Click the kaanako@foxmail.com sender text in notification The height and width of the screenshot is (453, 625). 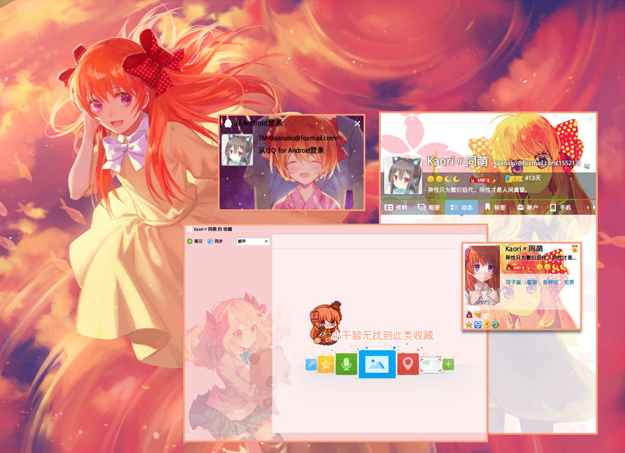[x=299, y=138]
